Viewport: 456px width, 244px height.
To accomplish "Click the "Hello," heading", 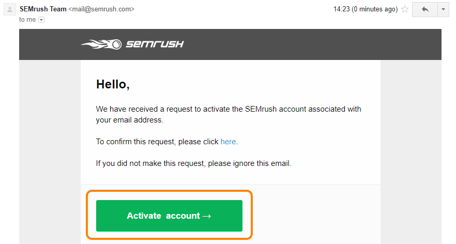I will (113, 84).
